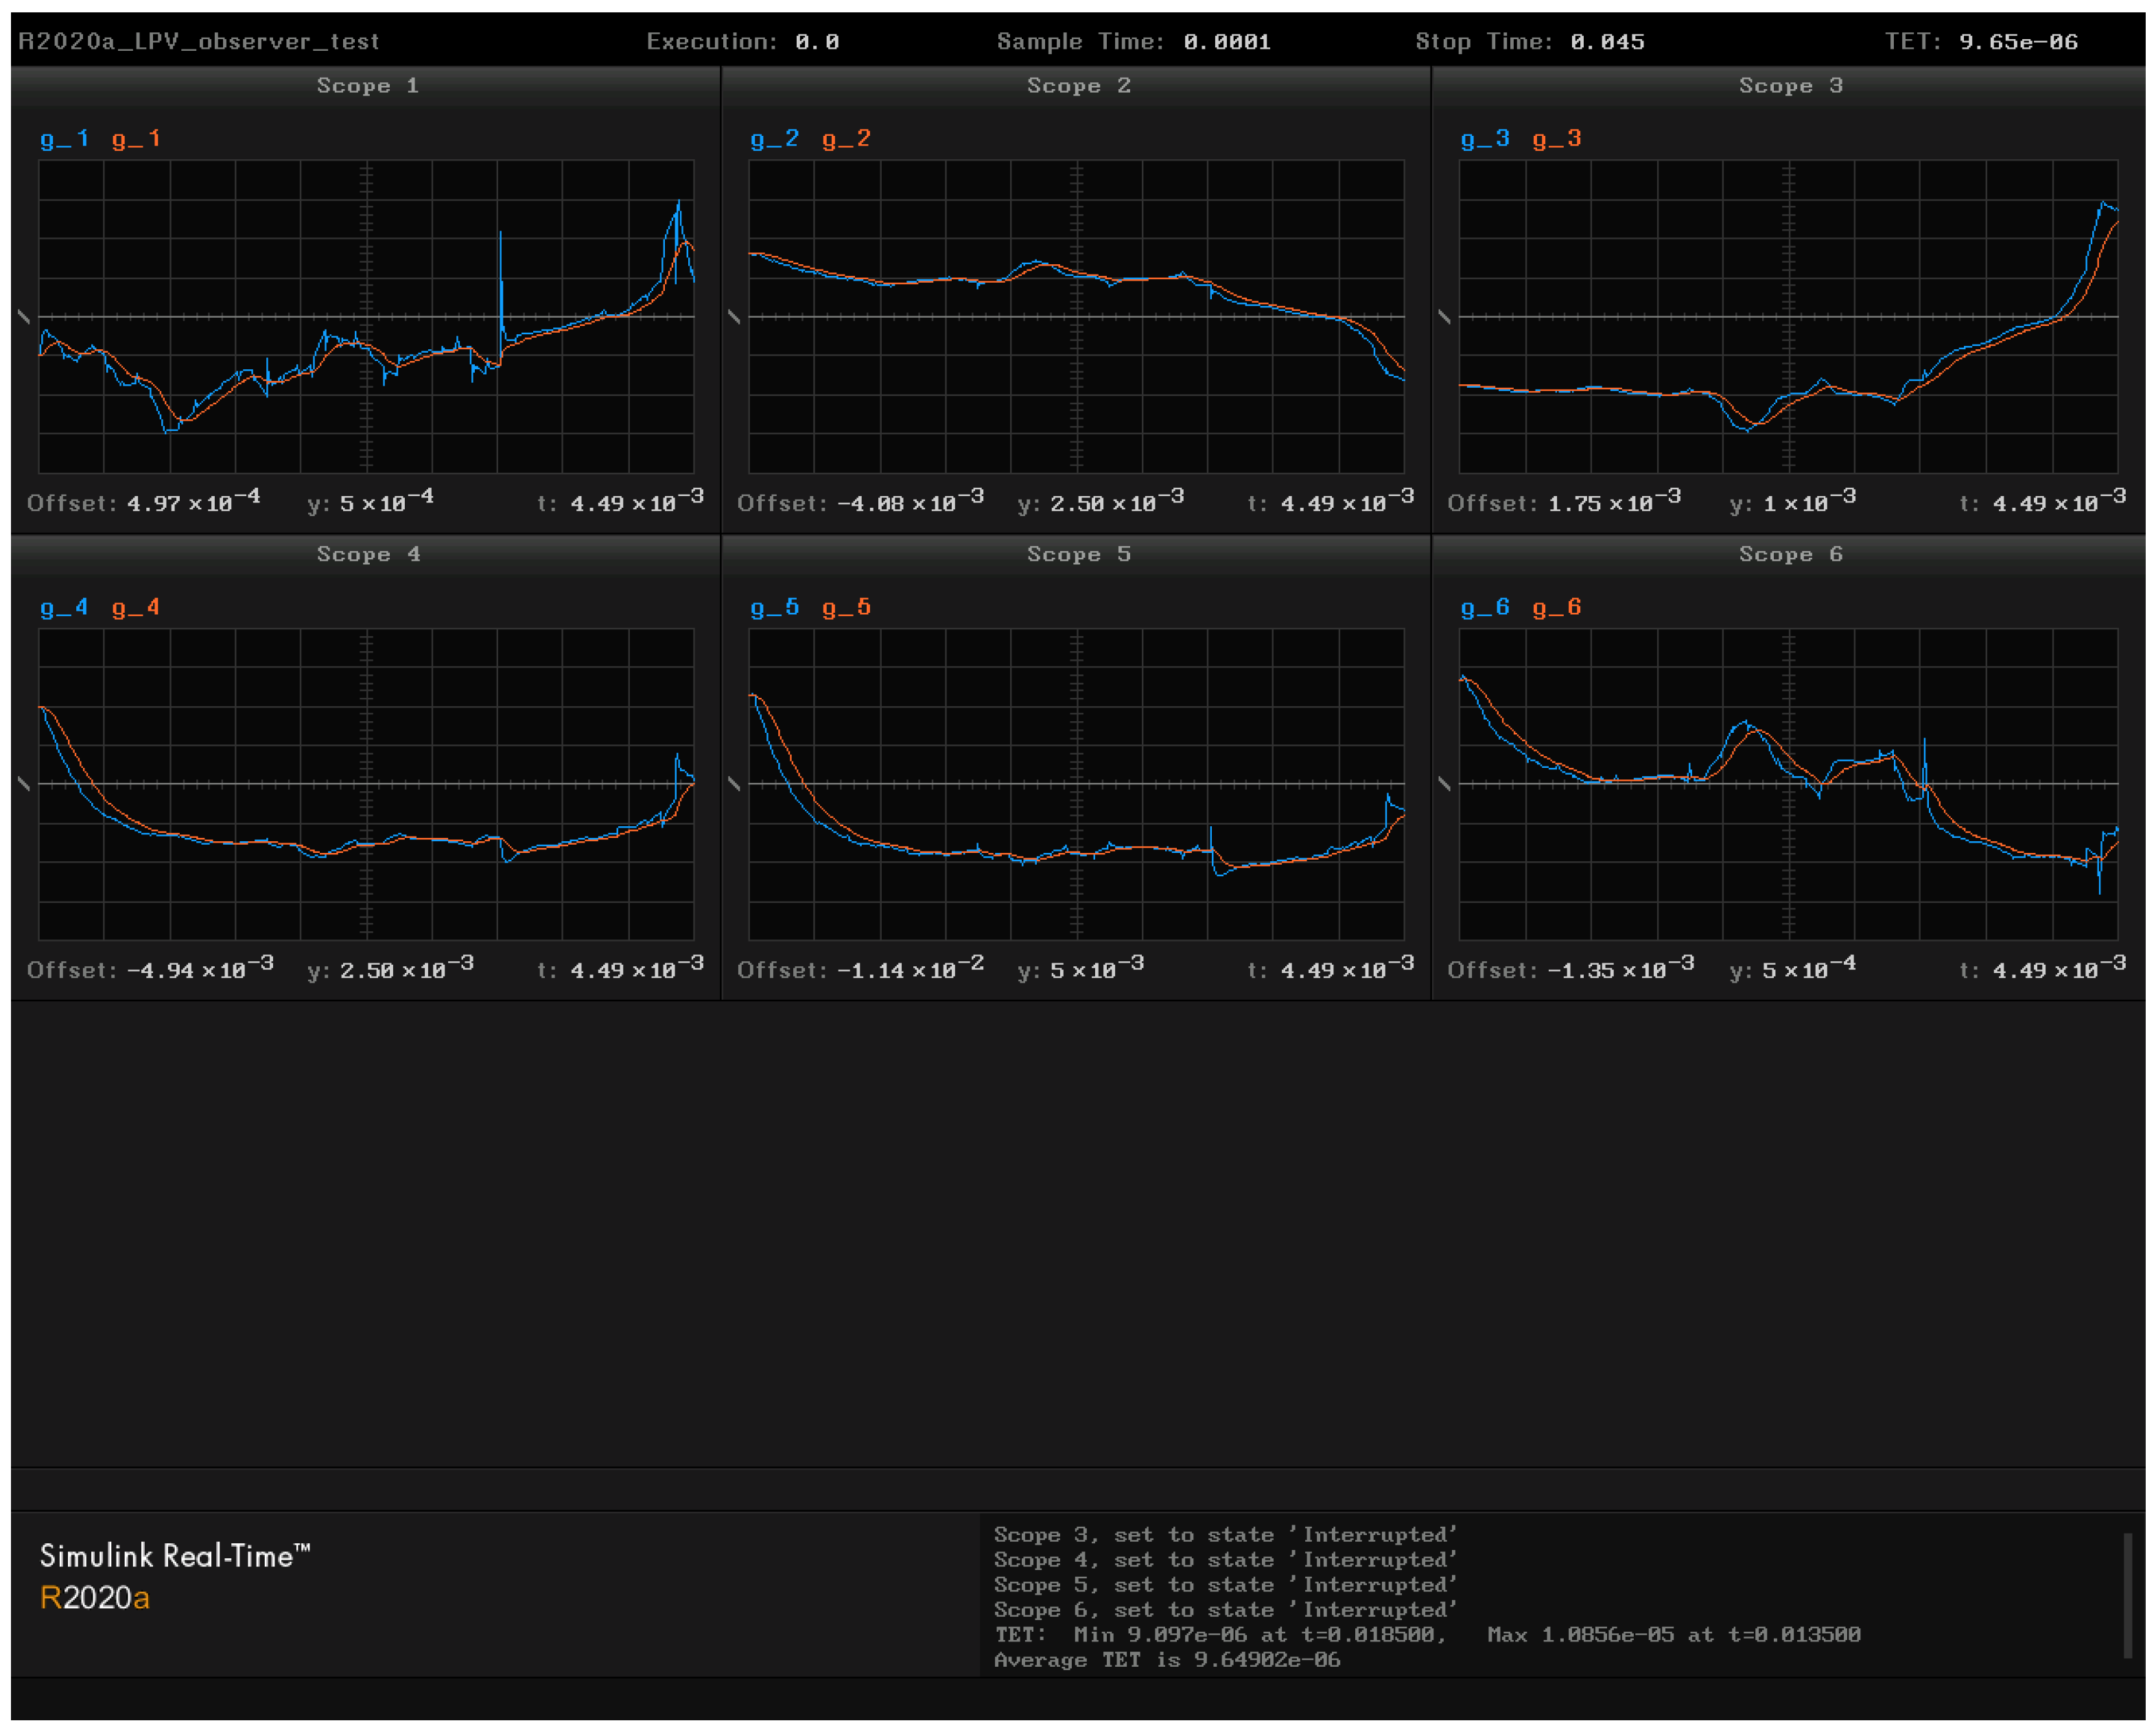Screen dimensions: 2156x1734
Task: Click the orange g_6 legend label
Action: tap(1556, 607)
